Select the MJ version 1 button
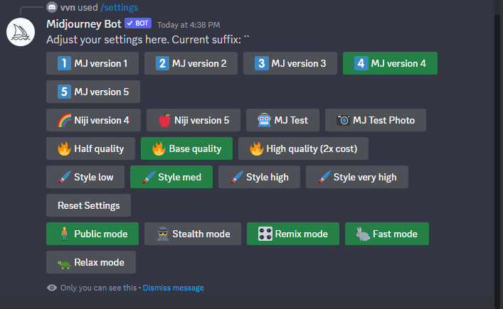This screenshot has height=309, width=503. [x=92, y=63]
